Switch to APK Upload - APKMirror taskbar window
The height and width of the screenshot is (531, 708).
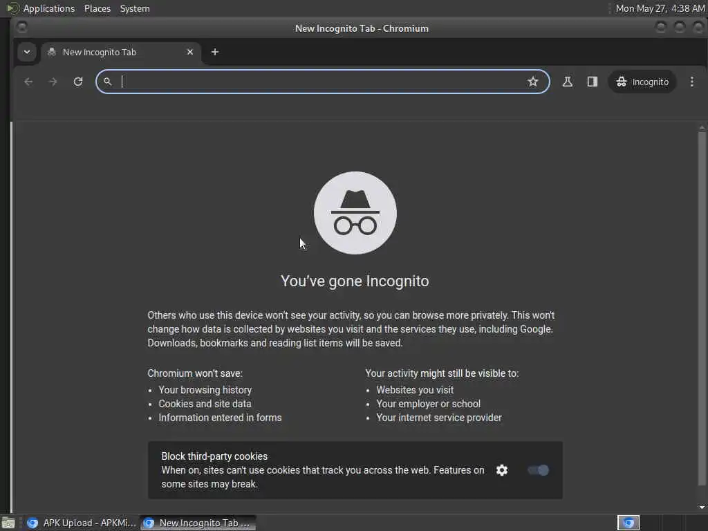(82, 523)
